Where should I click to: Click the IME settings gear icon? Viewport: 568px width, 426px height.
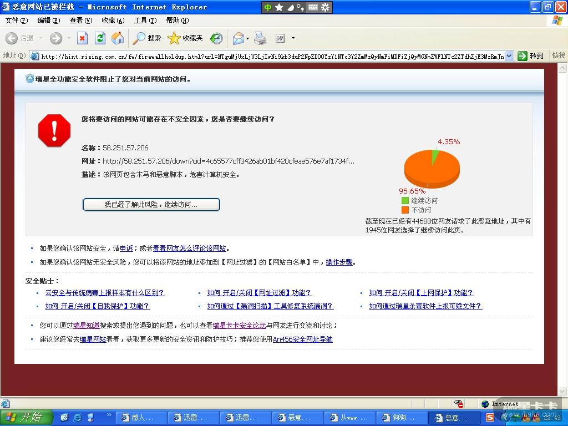click(x=325, y=7)
